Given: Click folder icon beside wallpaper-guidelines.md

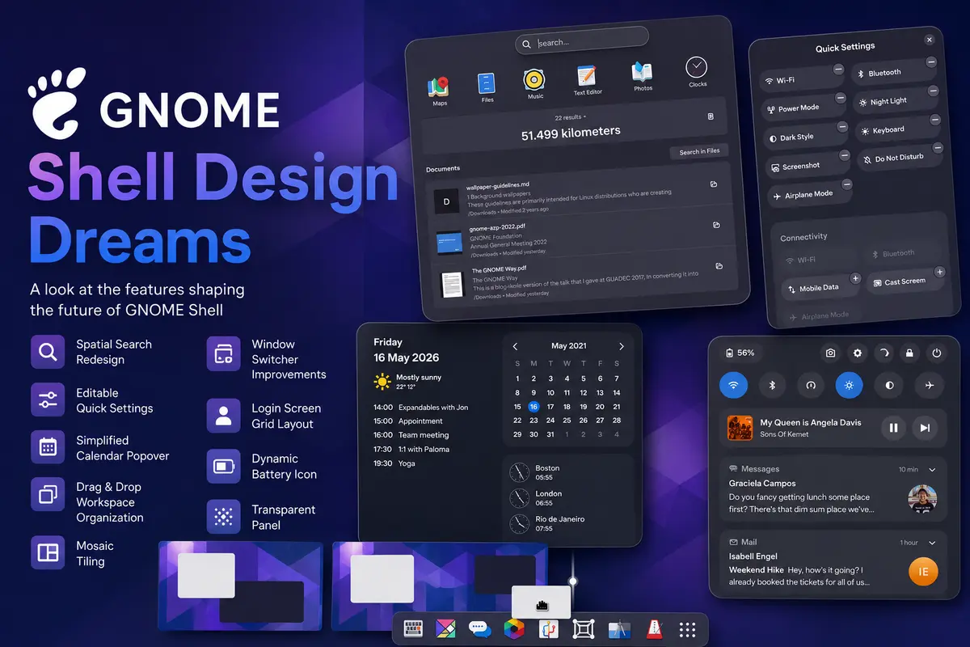Looking at the screenshot, I should (714, 185).
